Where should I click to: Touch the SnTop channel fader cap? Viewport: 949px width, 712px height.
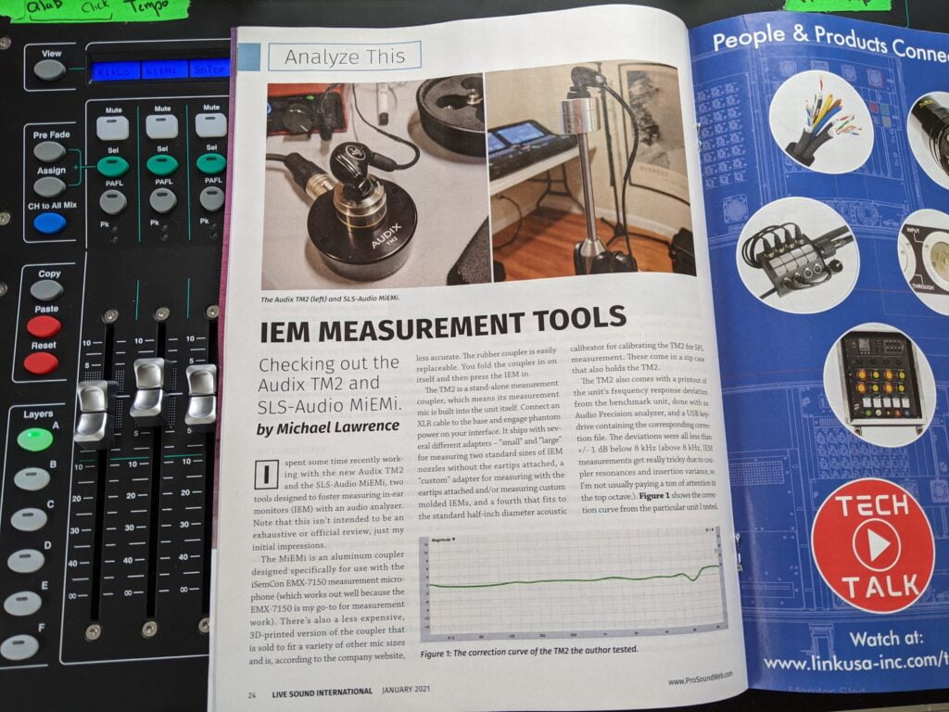(x=201, y=395)
